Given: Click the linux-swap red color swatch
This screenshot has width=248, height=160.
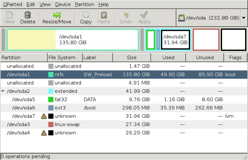Looking at the screenshot, I should 51,124.
